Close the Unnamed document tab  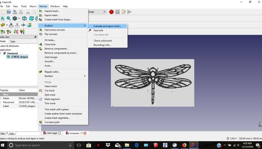[85, 133]
